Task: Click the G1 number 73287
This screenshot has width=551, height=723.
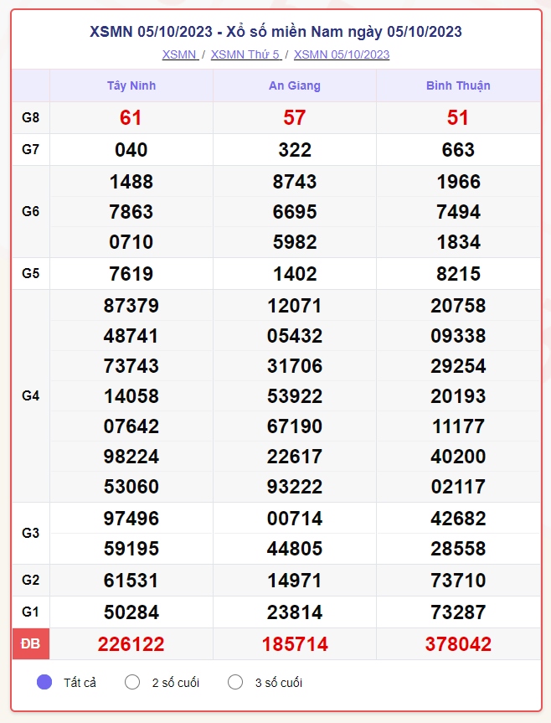Action: coord(458,612)
